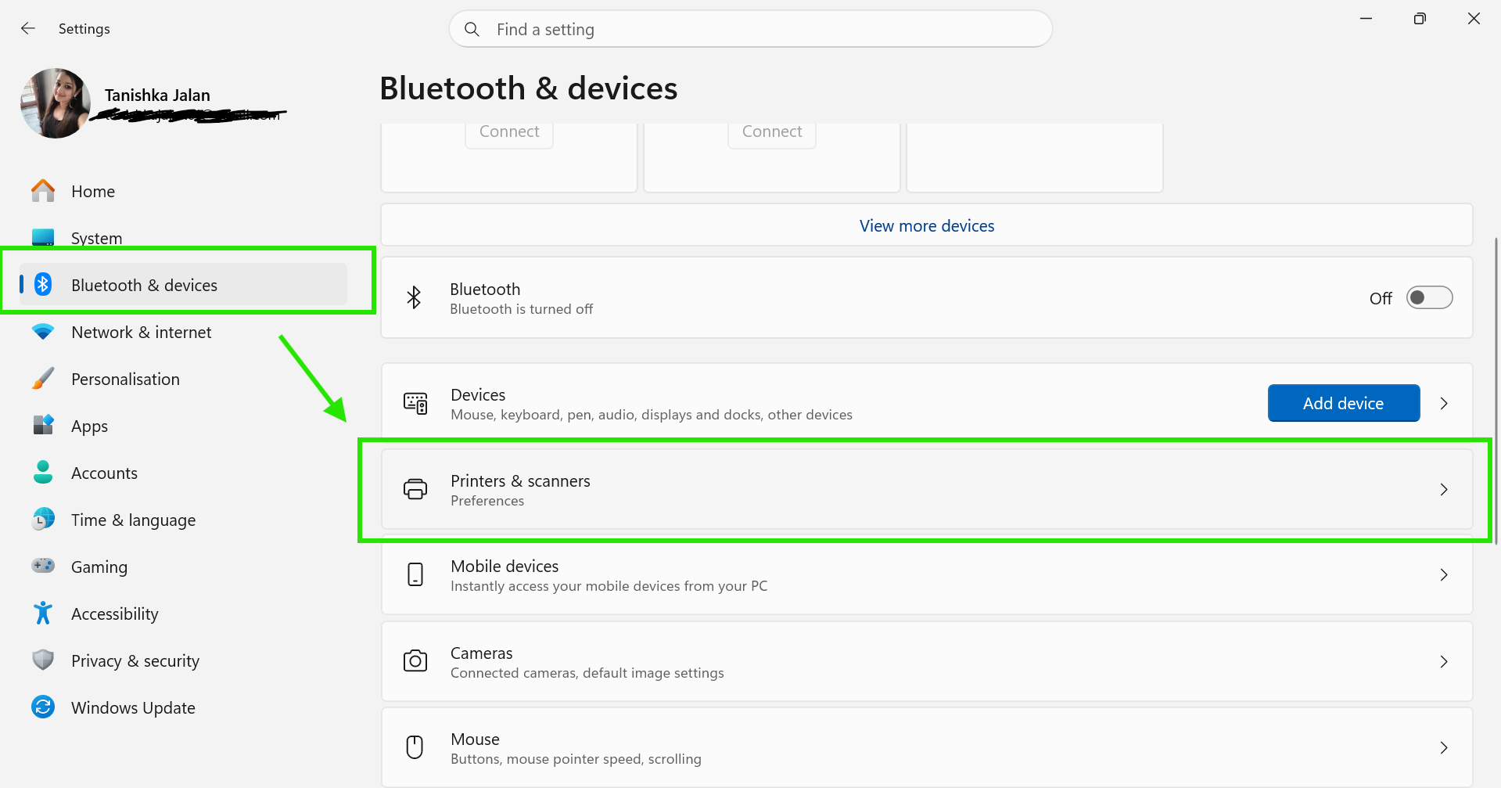Click the Mobile devices phone icon
The height and width of the screenshot is (788, 1501).
coord(415,574)
